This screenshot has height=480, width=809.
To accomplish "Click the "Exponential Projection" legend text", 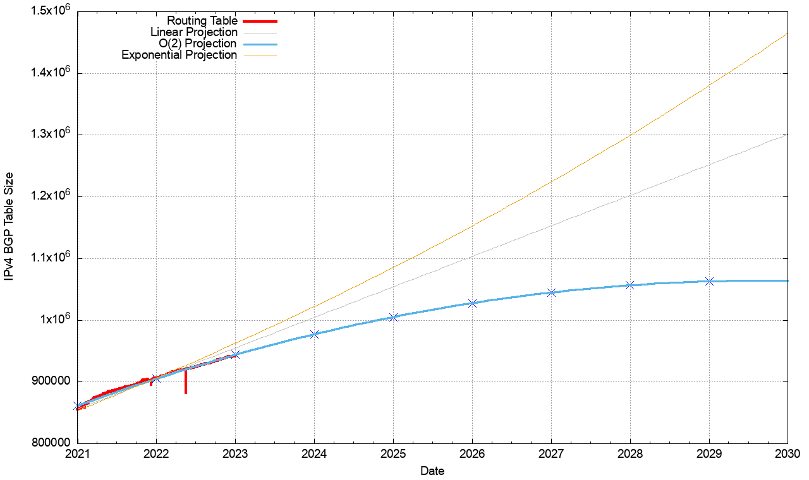I will 179,56.
